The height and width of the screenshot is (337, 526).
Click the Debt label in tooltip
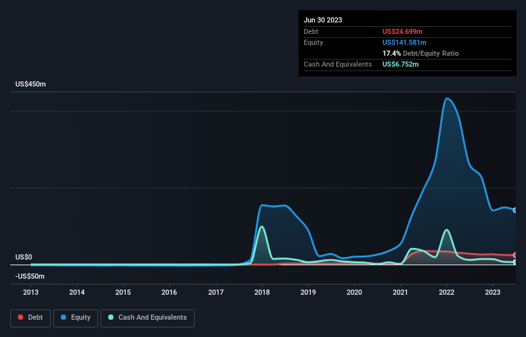311,31
